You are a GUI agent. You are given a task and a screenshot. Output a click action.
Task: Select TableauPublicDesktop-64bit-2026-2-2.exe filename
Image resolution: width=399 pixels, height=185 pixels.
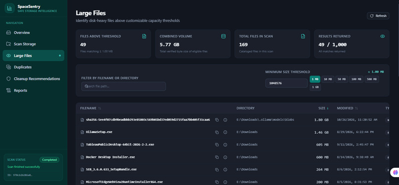tap(120, 145)
